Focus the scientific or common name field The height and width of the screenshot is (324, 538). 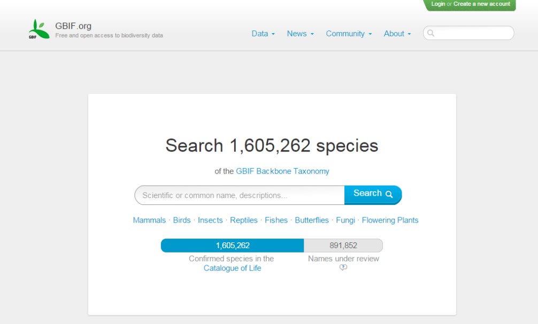pyautogui.click(x=239, y=195)
